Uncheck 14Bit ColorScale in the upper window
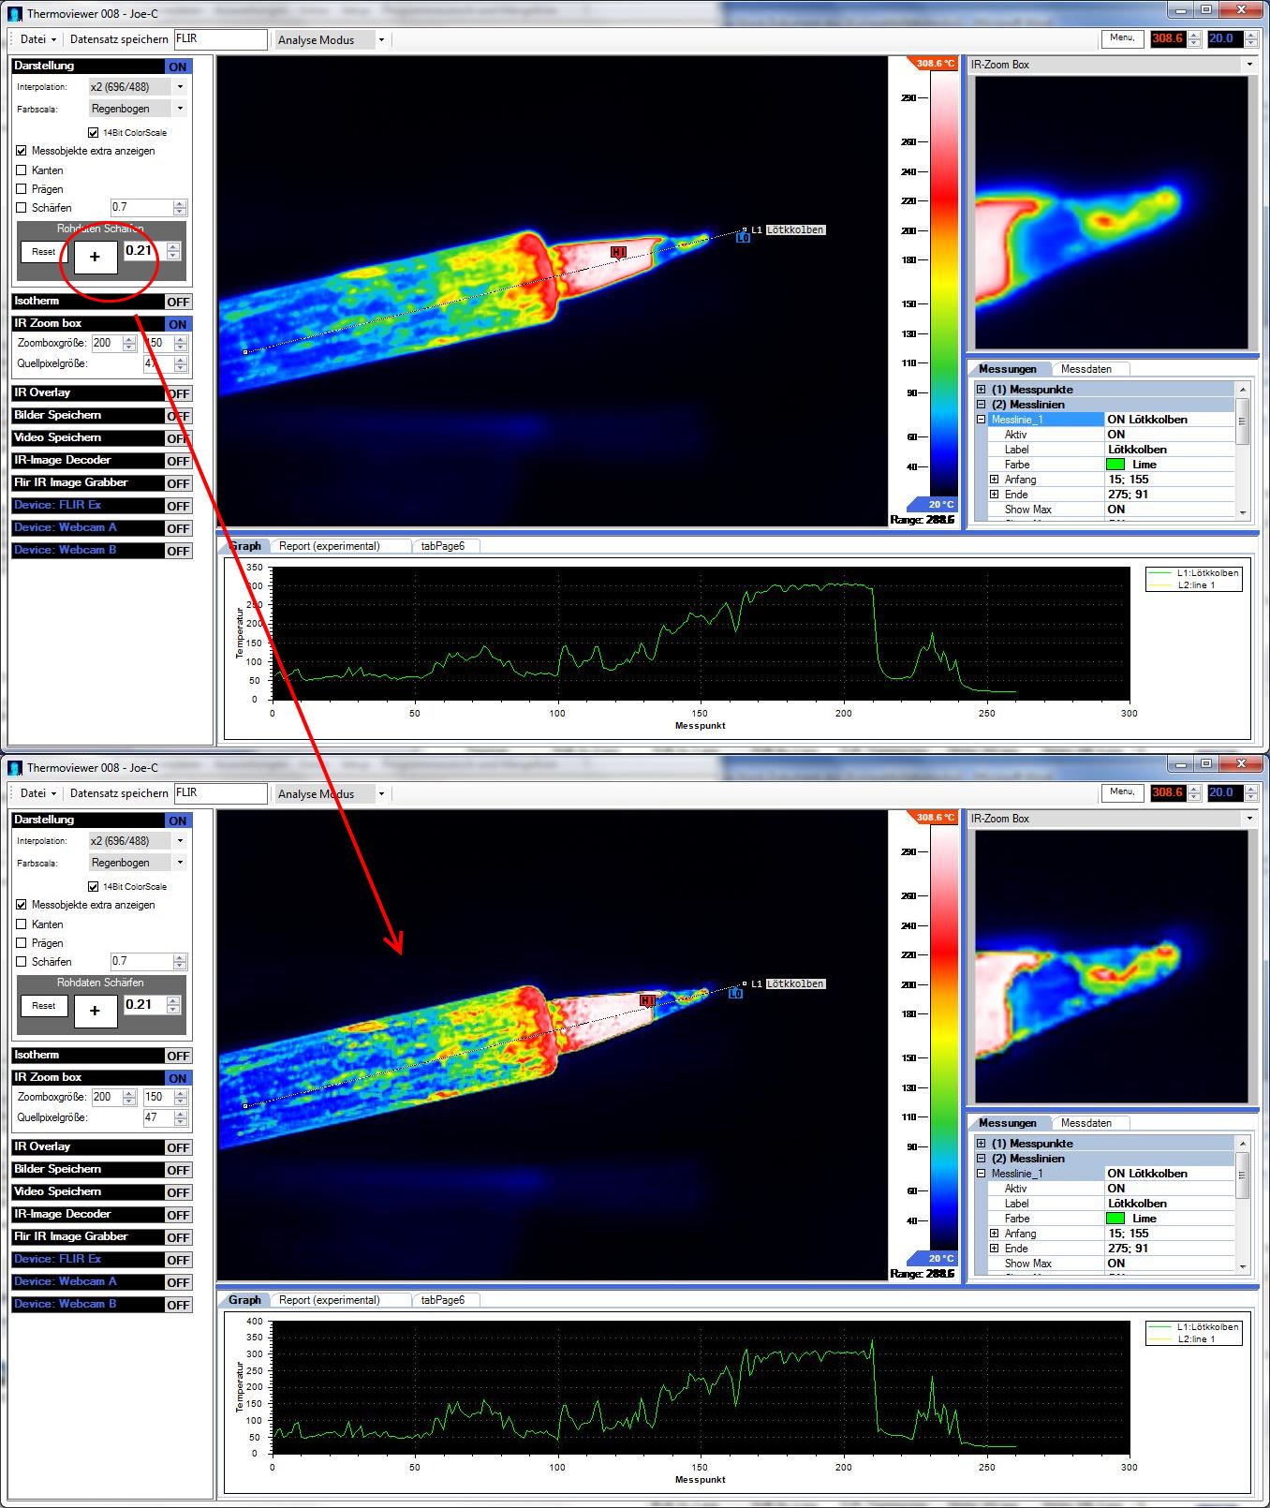This screenshot has width=1270, height=1508. [x=93, y=133]
